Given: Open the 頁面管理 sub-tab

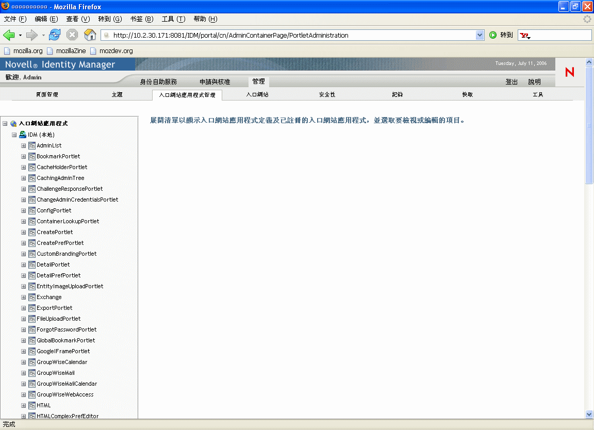Looking at the screenshot, I should pyautogui.click(x=47, y=95).
